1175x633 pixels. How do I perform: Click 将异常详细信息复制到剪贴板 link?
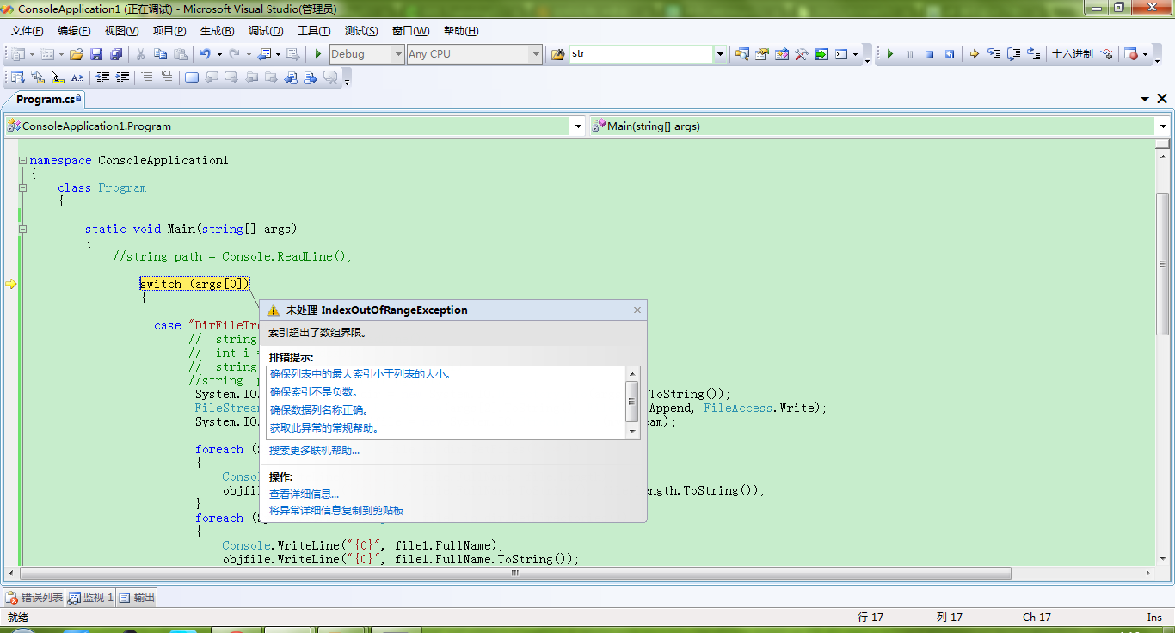[x=336, y=511]
